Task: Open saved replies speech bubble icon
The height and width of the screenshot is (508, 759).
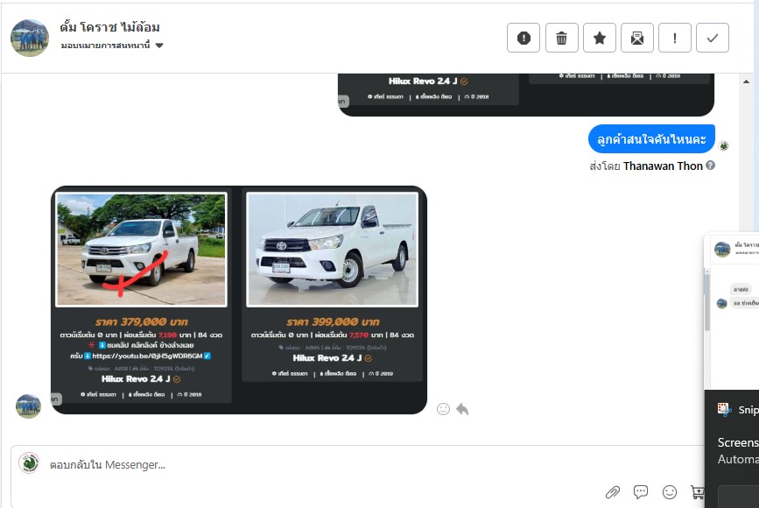Action: pos(641,492)
